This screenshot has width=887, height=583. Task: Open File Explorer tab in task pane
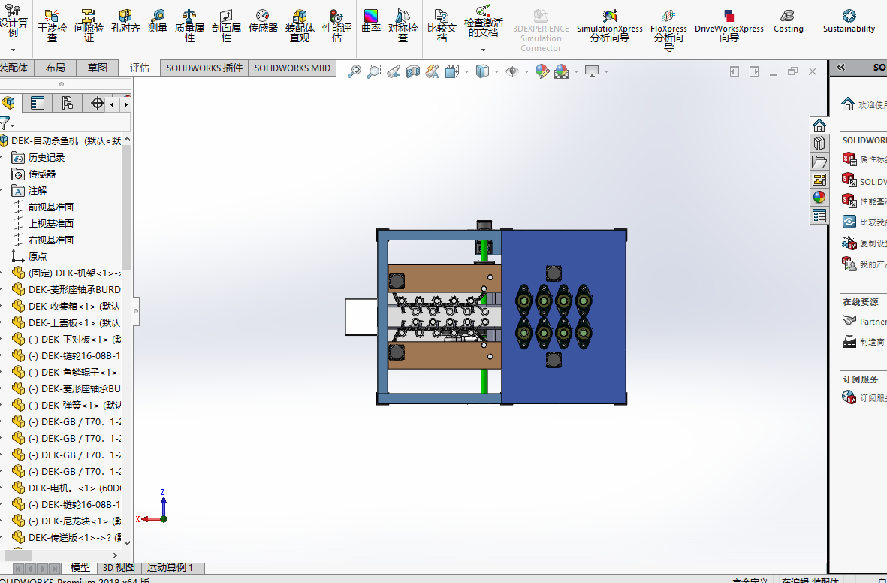tap(819, 162)
